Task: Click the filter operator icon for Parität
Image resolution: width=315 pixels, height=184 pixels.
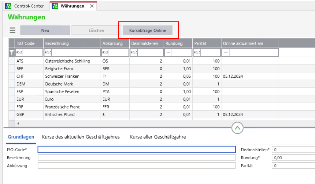Action: point(197,53)
